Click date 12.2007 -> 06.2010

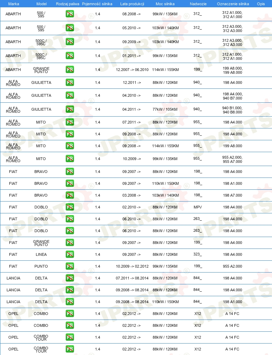(132, 70)
